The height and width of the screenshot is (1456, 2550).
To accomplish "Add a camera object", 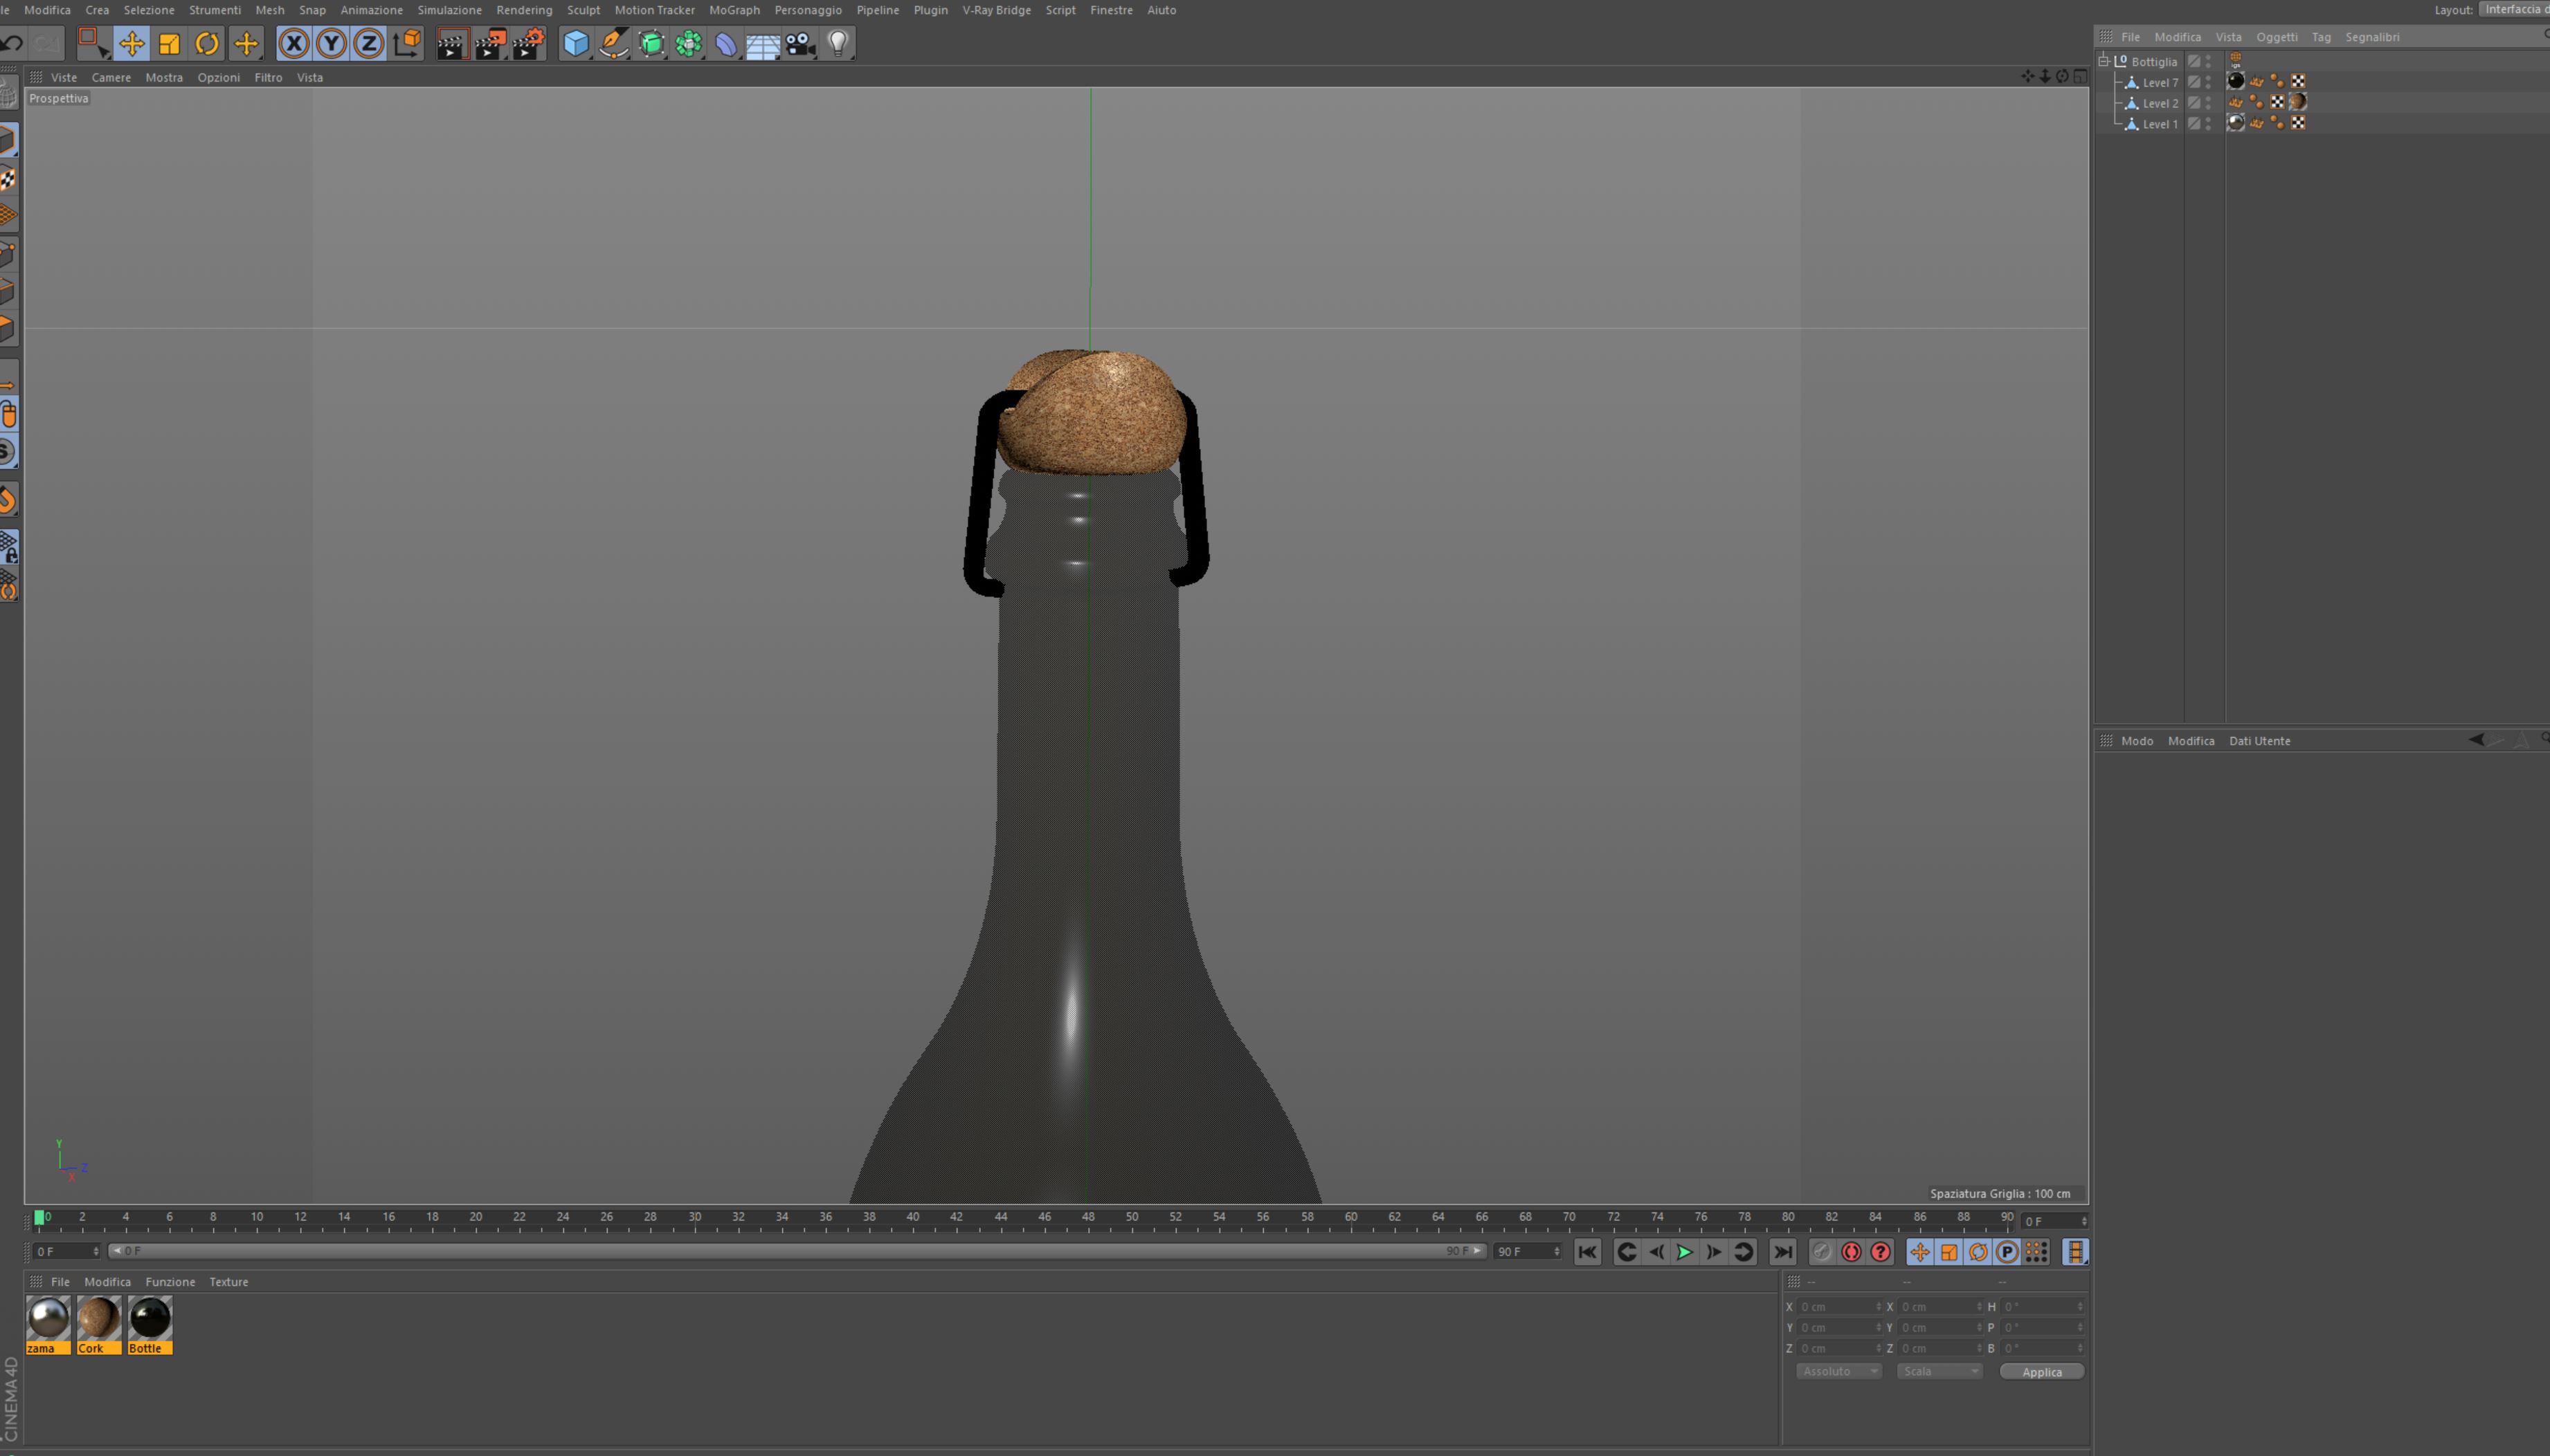I will point(800,43).
